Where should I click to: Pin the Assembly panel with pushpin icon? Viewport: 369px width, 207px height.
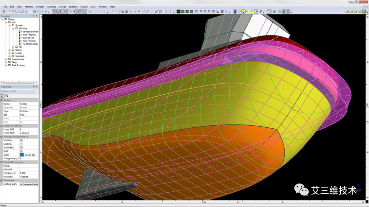coord(33,16)
